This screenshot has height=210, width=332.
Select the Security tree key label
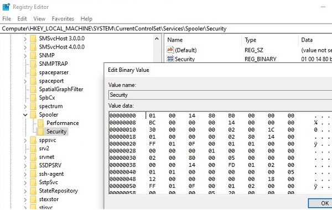(56, 132)
